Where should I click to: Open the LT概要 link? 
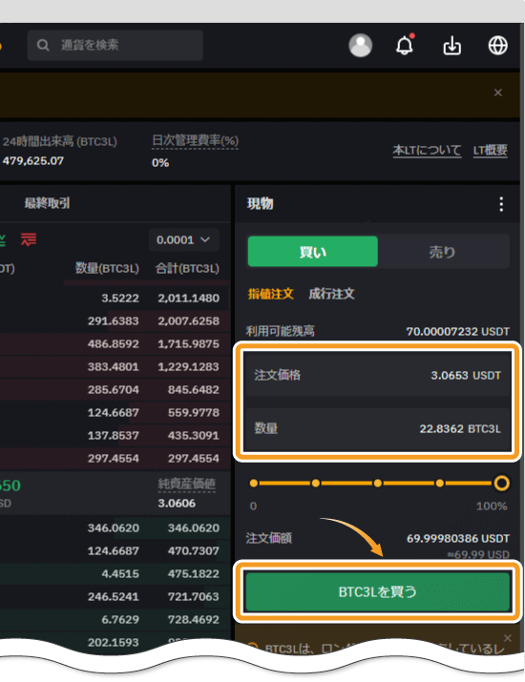click(491, 150)
